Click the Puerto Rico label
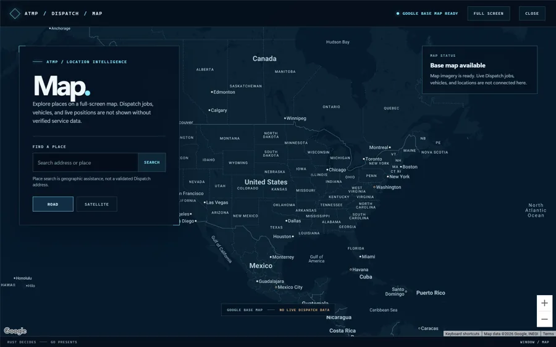 point(431,293)
